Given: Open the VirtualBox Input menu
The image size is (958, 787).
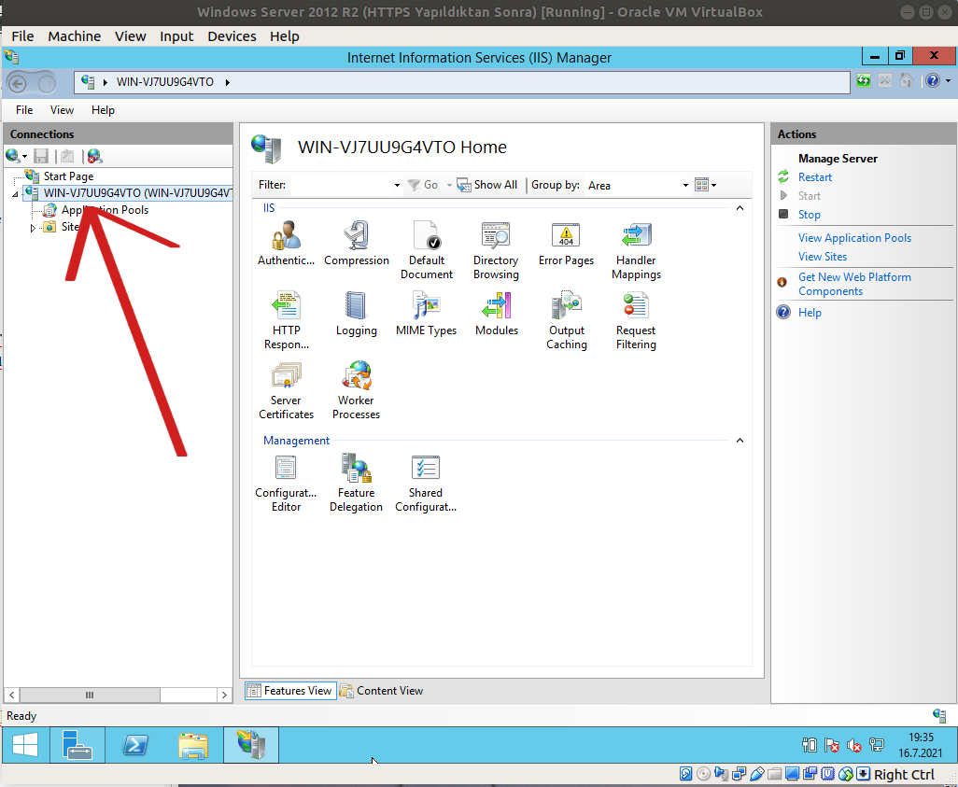Looking at the screenshot, I should (176, 36).
